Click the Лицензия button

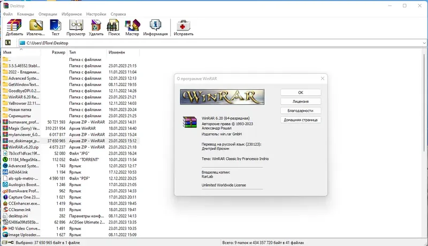[x=301, y=102]
